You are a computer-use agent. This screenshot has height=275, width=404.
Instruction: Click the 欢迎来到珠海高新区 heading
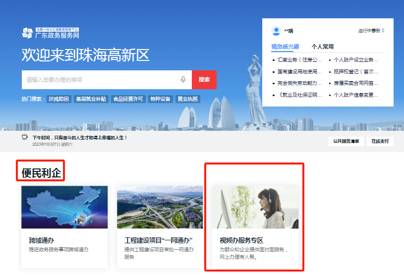[x=86, y=55]
